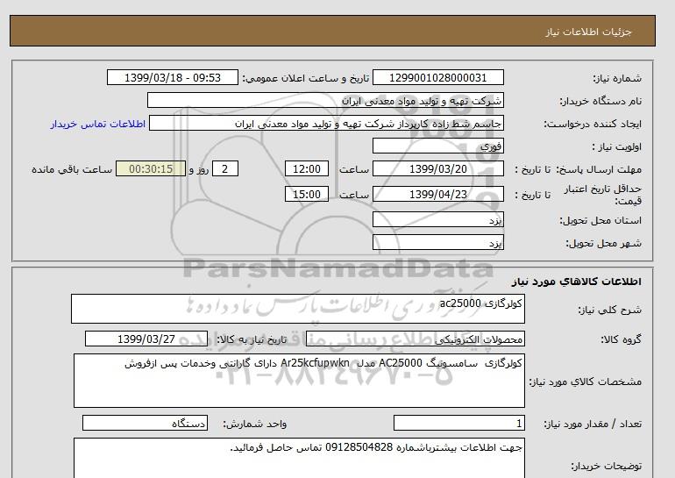Select the countdown timer 00:30:15
This screenshot has height=478, width=675.
pos(151,168)
